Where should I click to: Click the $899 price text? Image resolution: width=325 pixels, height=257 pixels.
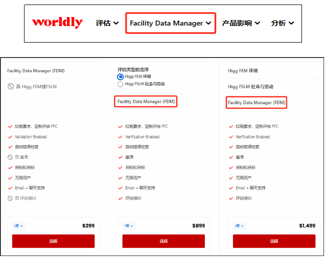pyautogui.click(x=199, y=225)
